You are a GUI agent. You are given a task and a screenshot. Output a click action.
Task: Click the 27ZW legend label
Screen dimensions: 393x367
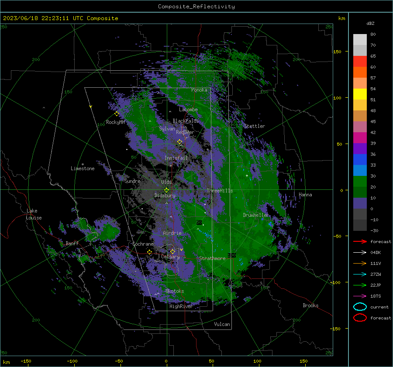click(376, 274)
